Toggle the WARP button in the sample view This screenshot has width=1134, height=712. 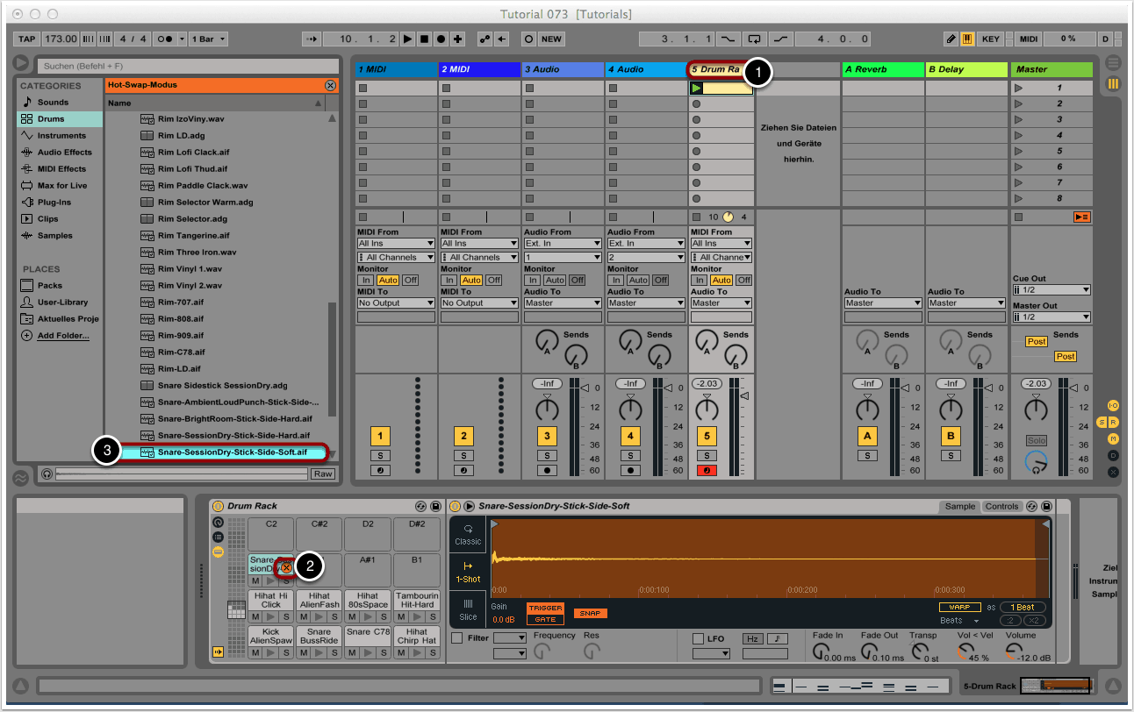(958, 608)
